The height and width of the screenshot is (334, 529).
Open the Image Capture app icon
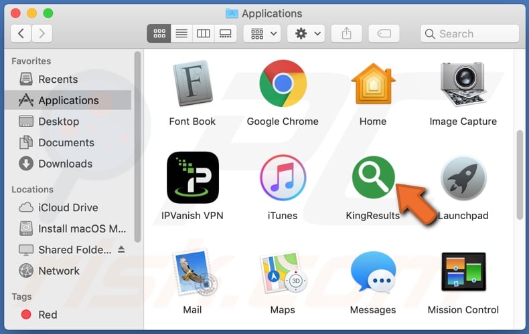point(463,84)
